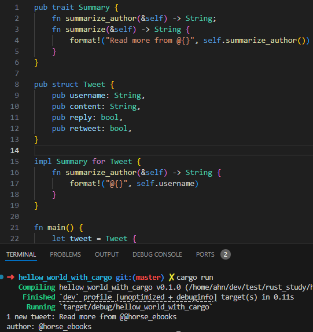Click line number 14 in the gutter
The width and height of the screenshot is (313, 332).
tap(14, 151)
